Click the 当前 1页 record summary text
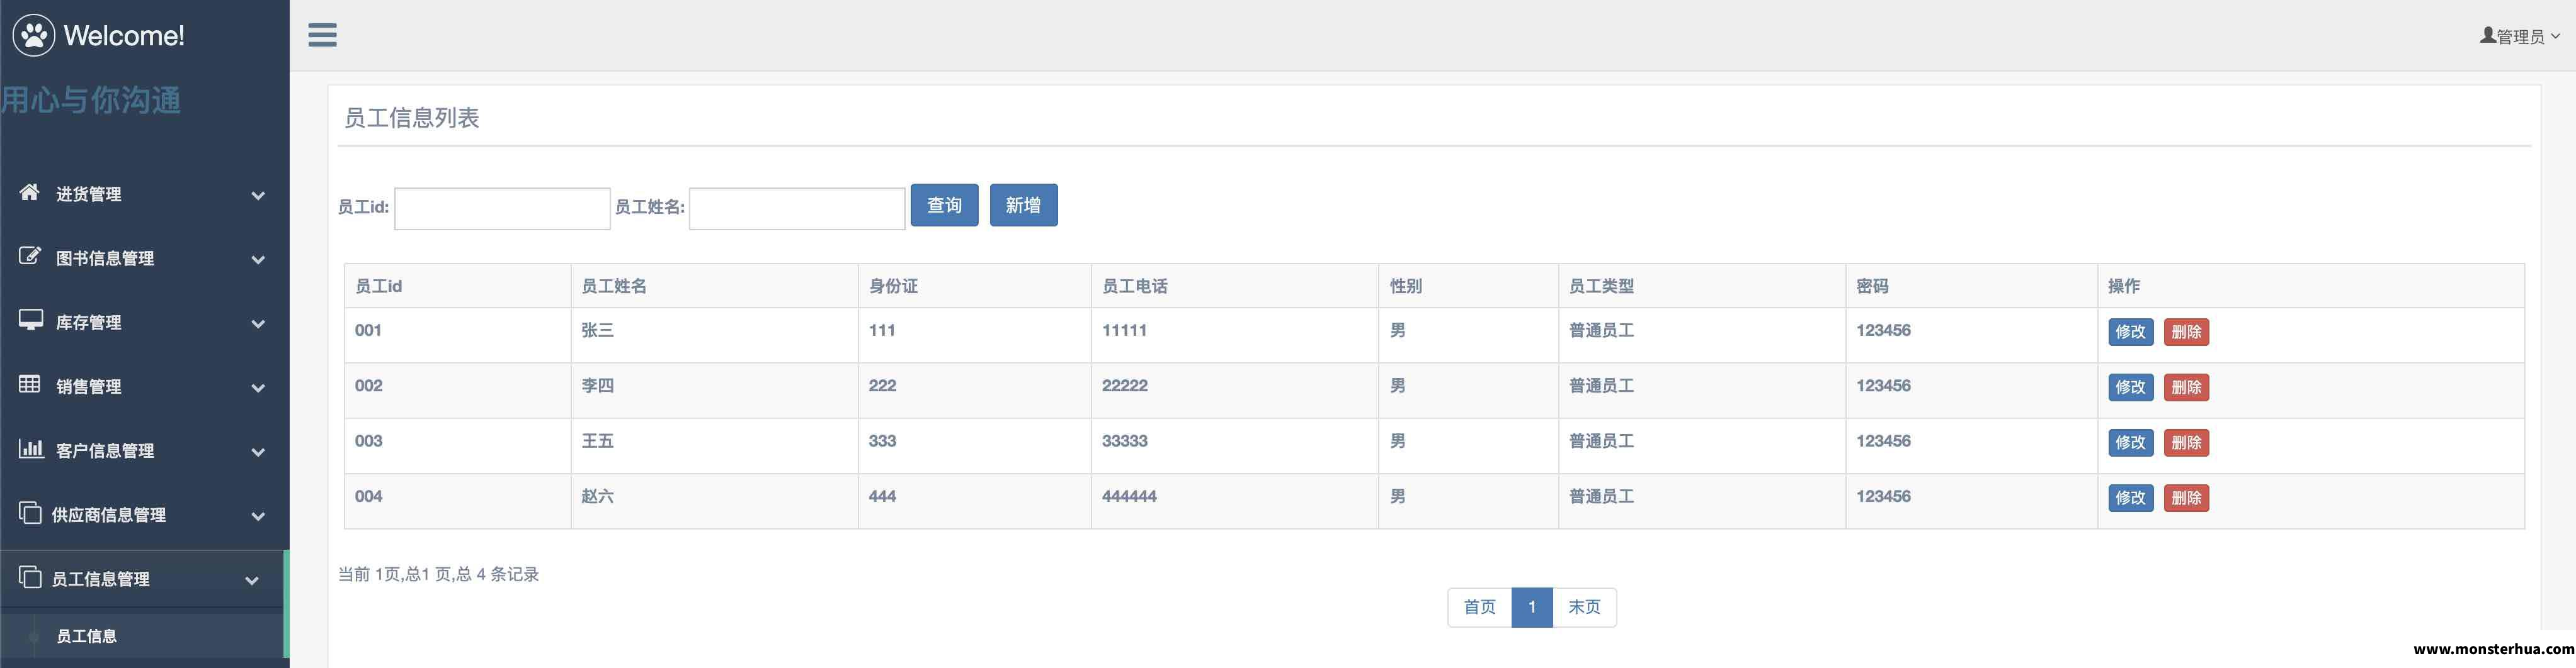The width and height of the screenshot is (2576, 668). (x=438, y=574)
